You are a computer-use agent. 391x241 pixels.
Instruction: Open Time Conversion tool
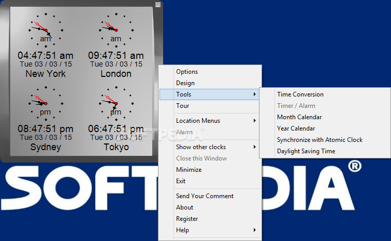click(x=325, y=94)
